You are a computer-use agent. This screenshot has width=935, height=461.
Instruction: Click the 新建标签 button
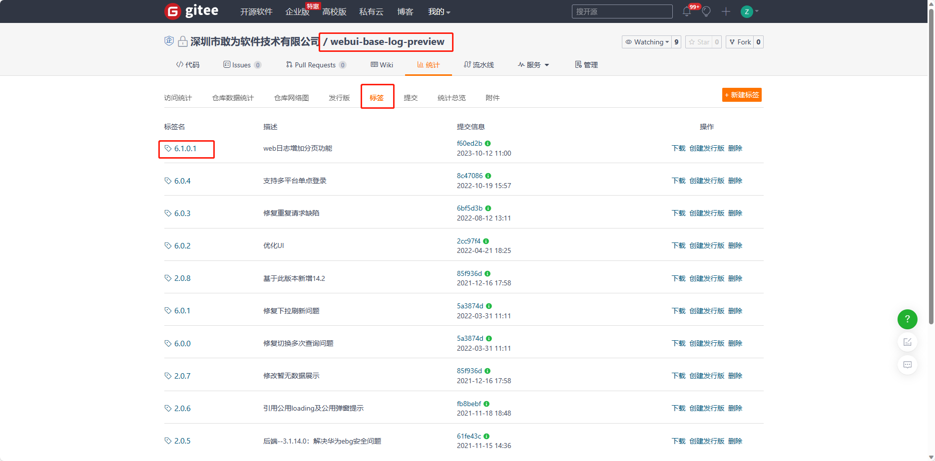(742, 95)
